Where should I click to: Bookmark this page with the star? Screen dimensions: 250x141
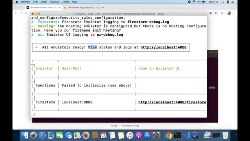[216, 13]
